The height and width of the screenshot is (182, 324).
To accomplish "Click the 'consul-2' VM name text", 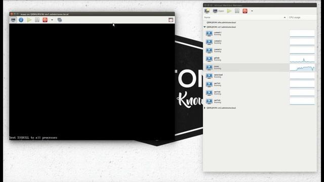I will [x=218, y=41].
